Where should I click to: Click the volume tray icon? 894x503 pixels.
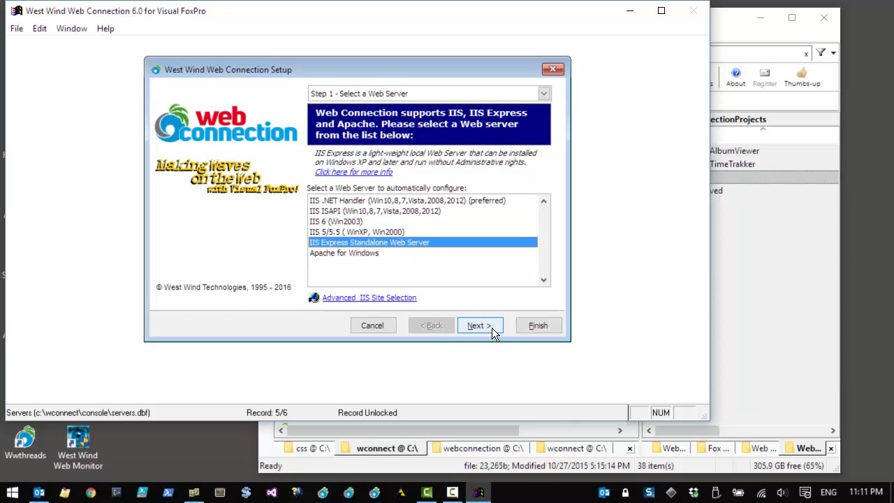[x=782, y=493]
